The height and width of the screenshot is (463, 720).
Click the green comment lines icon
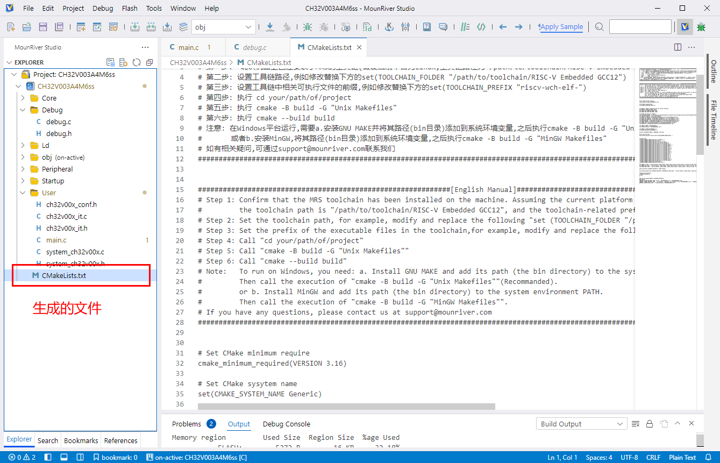pos(466,26)
